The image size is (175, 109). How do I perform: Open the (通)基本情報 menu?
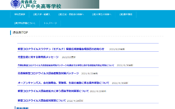click(x=126, y=14)
